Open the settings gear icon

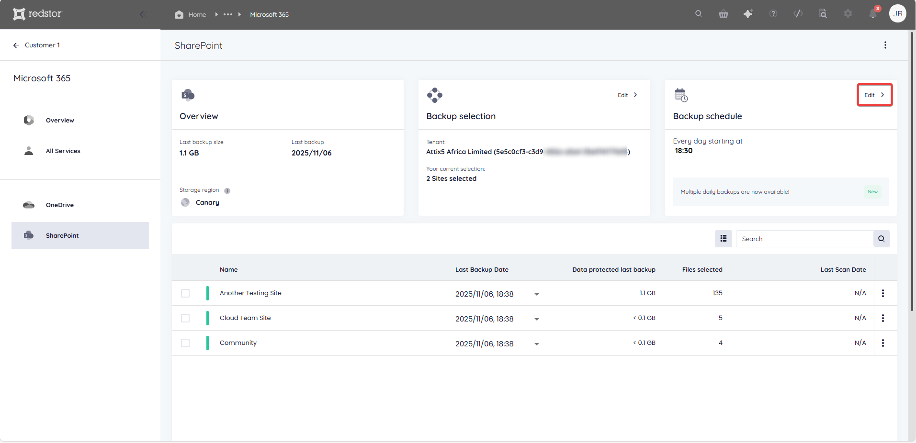tap(848, 14)
